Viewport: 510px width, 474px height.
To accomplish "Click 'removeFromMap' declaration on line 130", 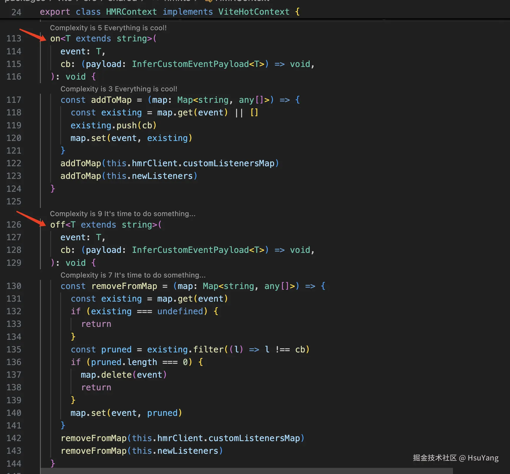I will [124, 286].
